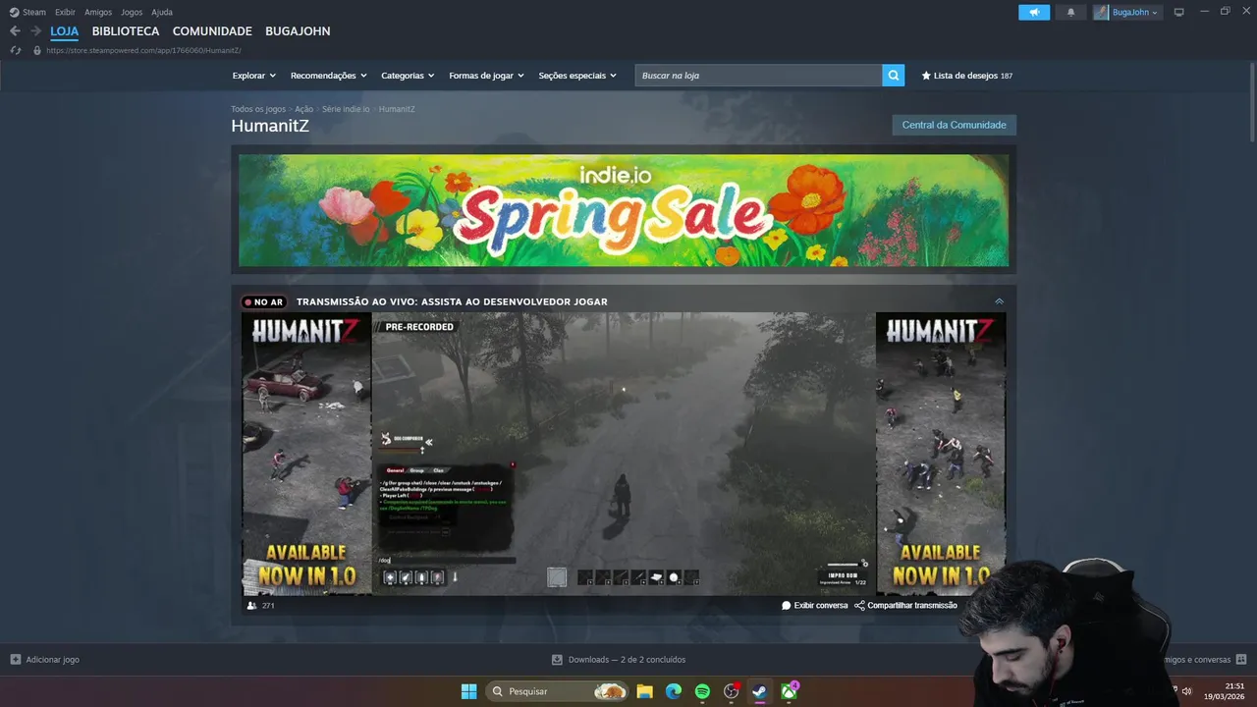Viewport: 1257px width, 707px height.
Task: Focus the Buscar na loja search field
Action: pyautogui.click(x=758, y=76)
